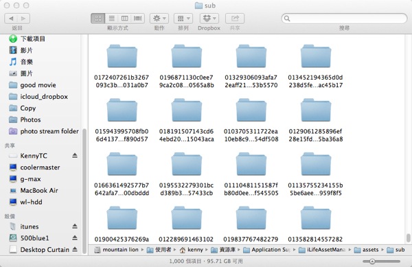Click mountain lion in path bar
412x267 pixels.
point(117,250)
